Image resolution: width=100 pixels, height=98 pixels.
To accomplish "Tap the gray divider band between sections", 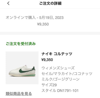I will tap(50, 33).
